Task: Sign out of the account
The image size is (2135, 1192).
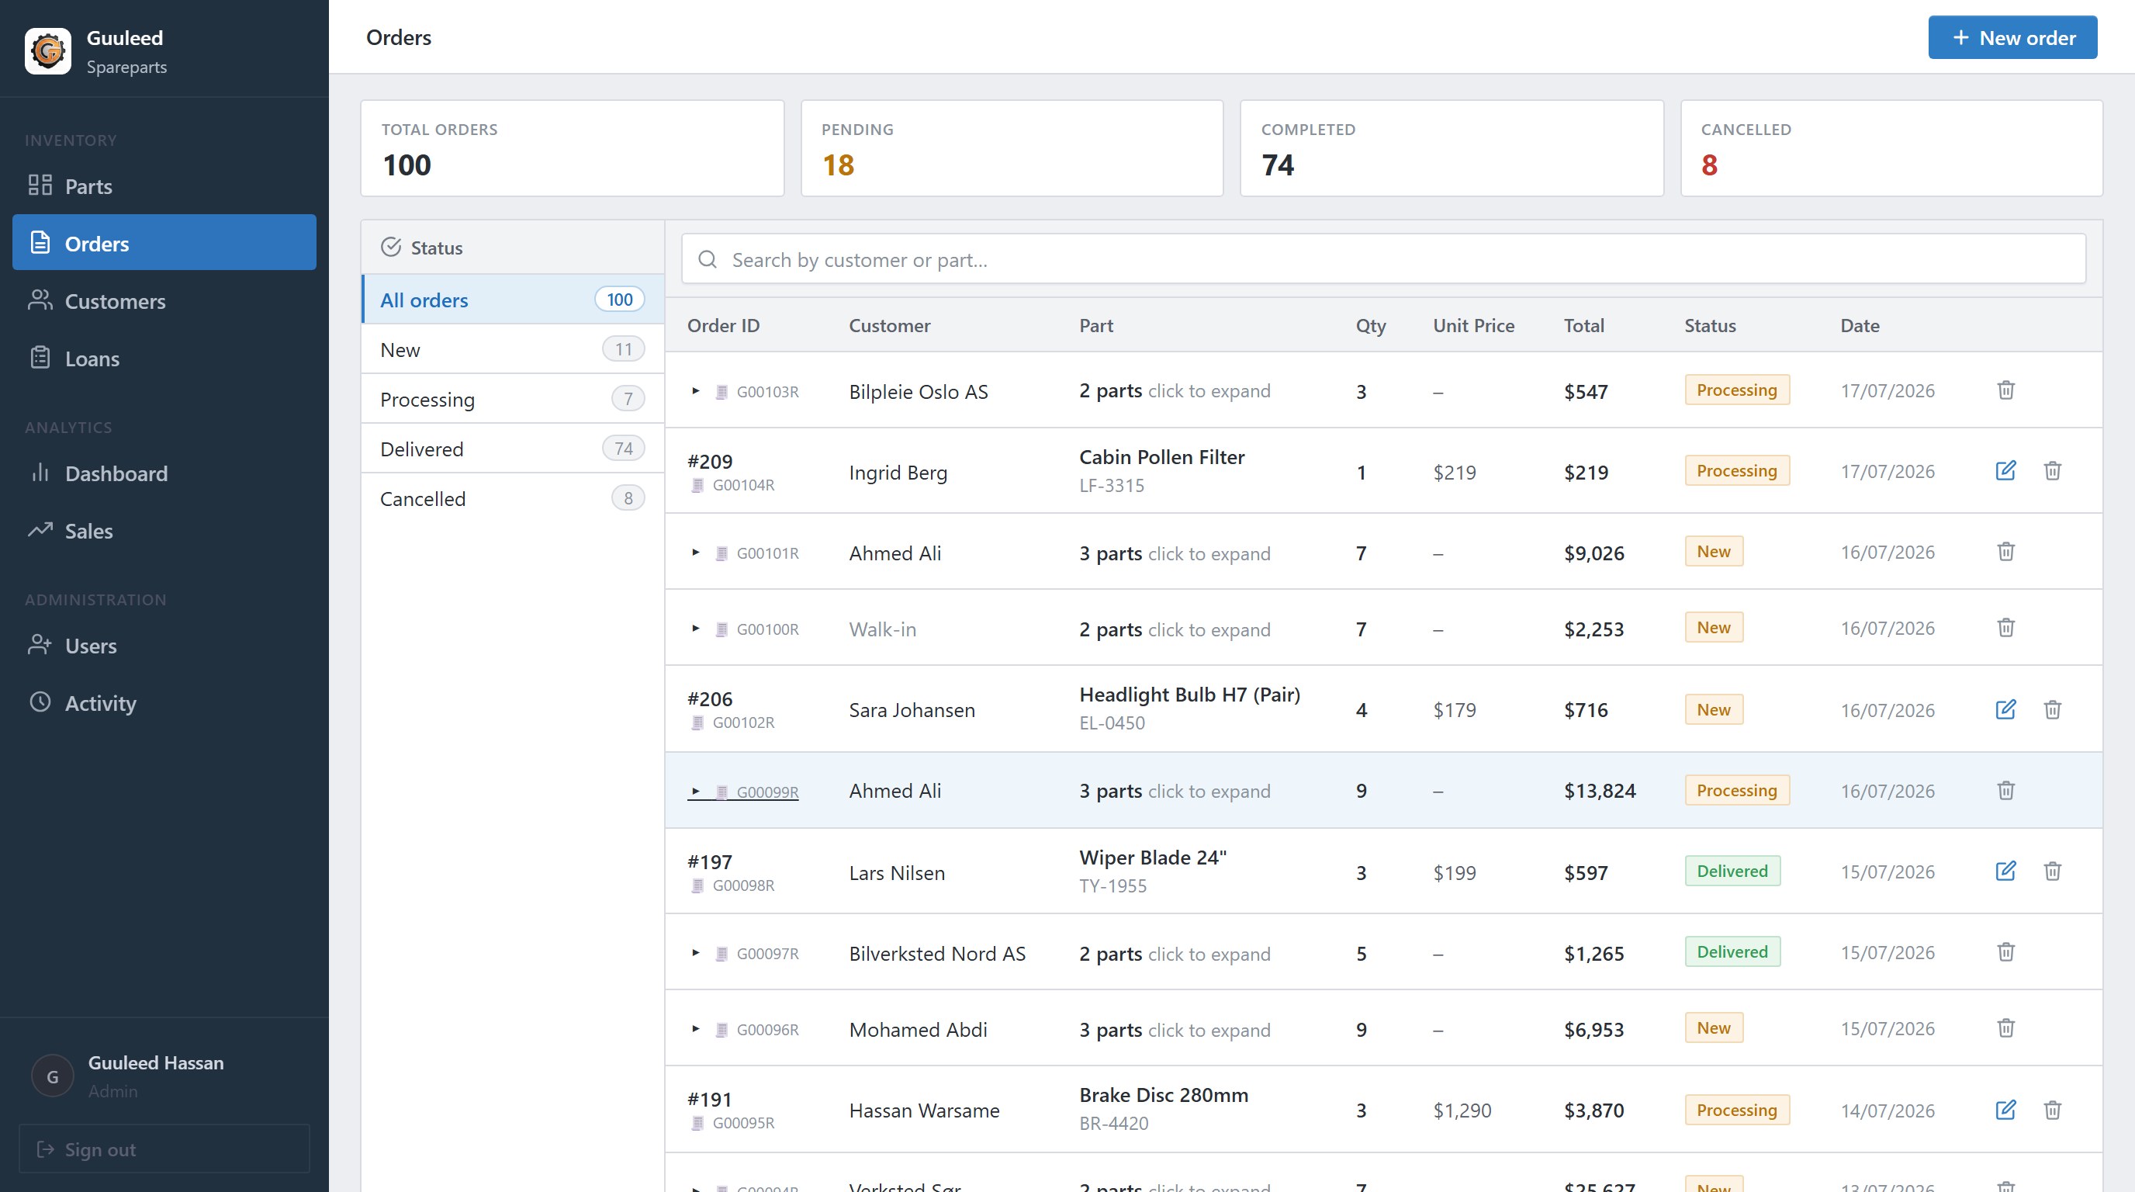Action: pos(164,1149)
